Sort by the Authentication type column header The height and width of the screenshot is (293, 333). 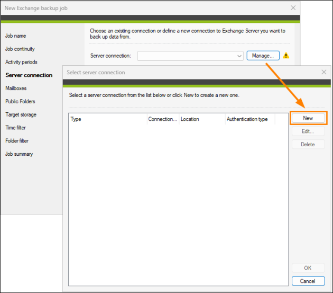point(250,119)
